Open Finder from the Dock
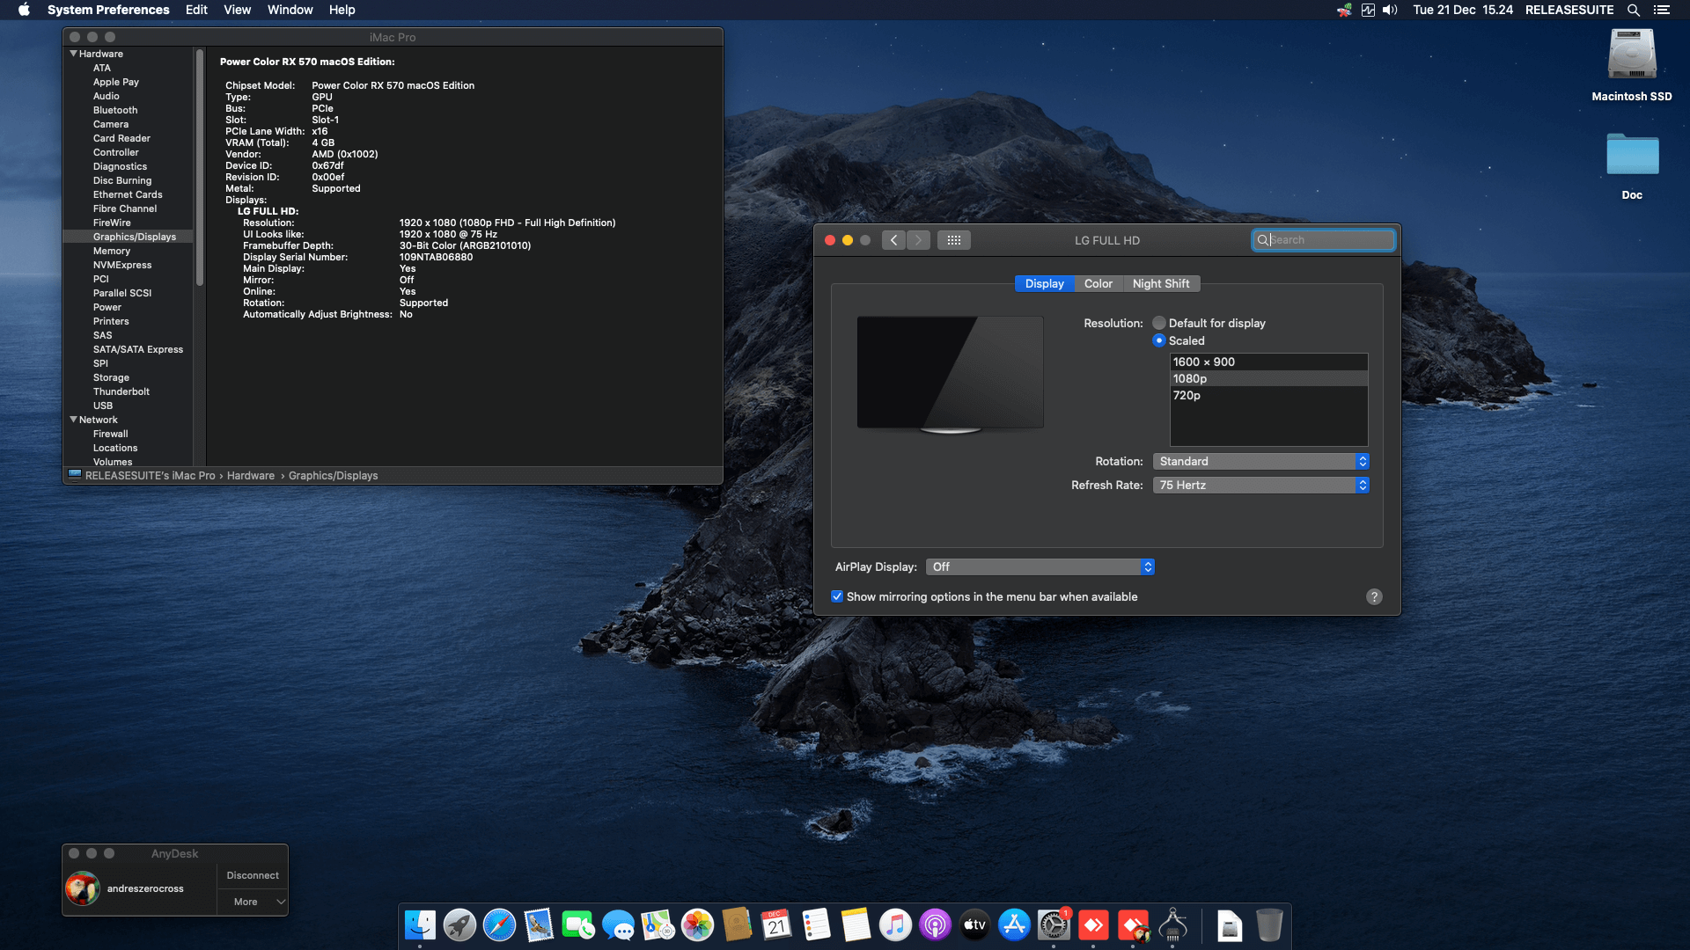 [420, 925]
